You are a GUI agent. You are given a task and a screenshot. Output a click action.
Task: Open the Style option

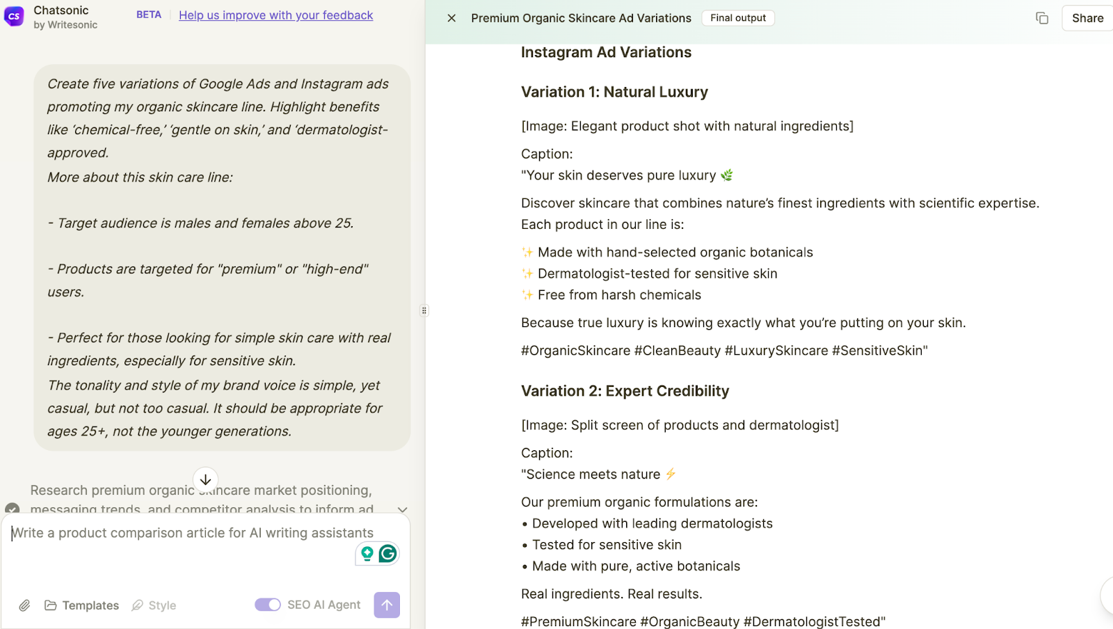coord(154,605)
